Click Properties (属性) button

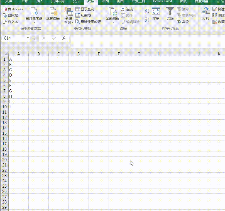[x=127, y=15]
